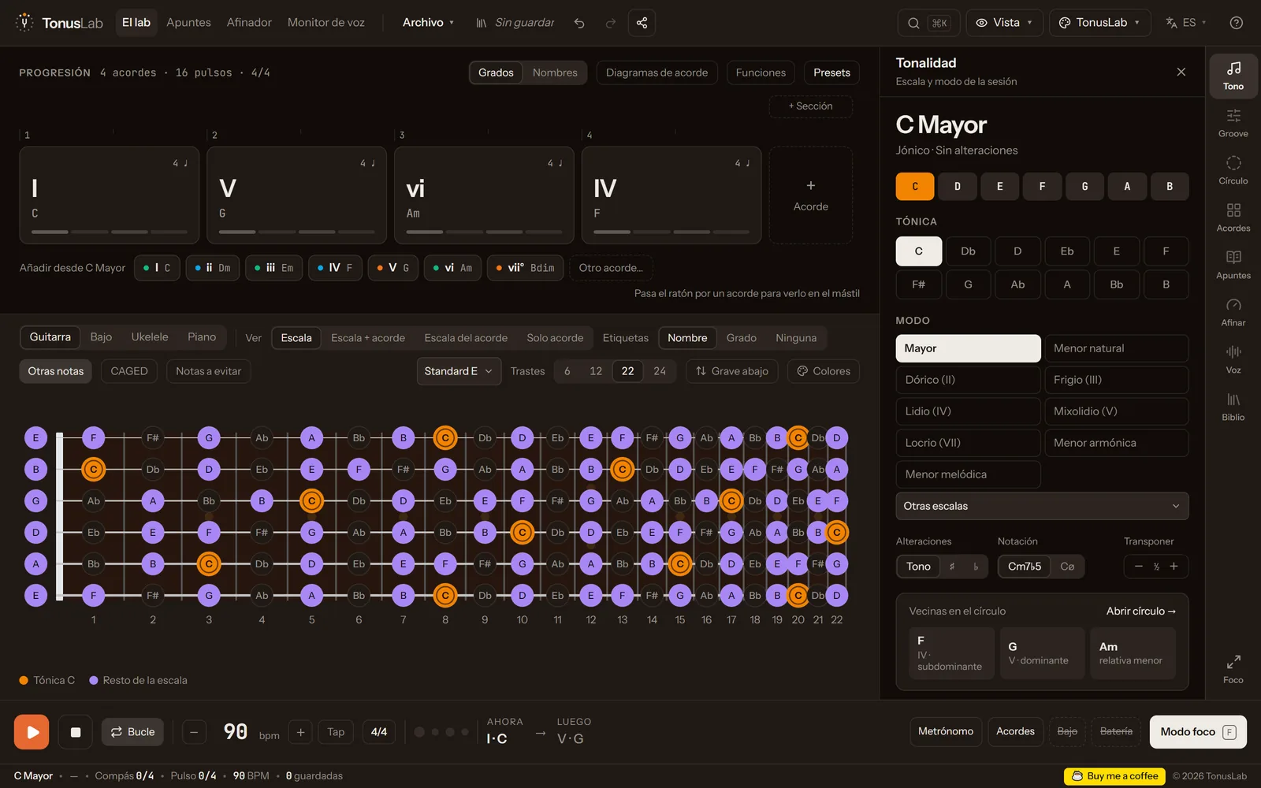
Task: Open the Groove panel in sidebar
Action: [x=1233, y=123]
